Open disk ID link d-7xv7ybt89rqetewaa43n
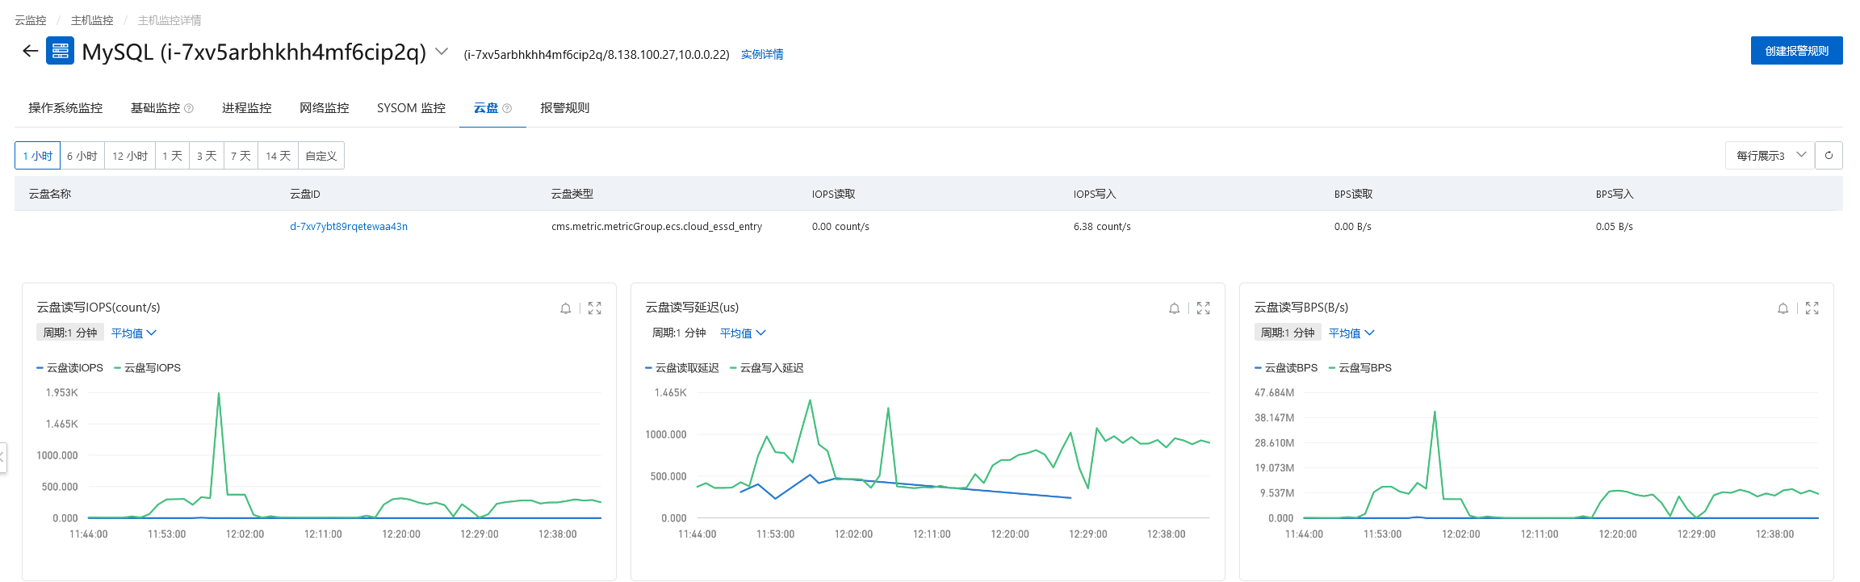The height and width of the screenshot is (582, 1860). tap(349, 227)
